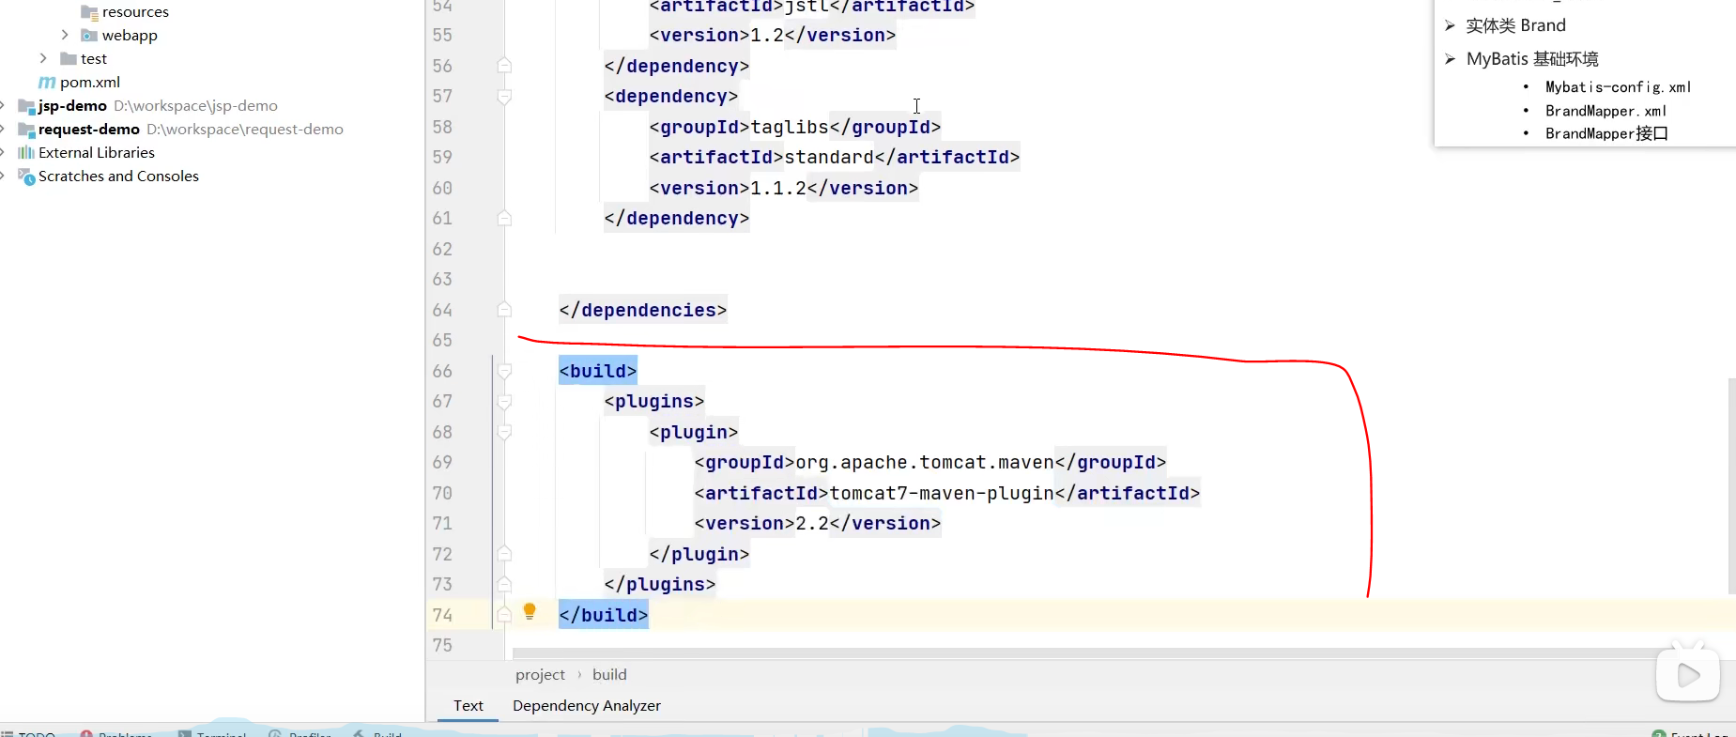This screenshot has width=1736, height=737.
Task: Collapse the plugin fold marker on line 68
Action: [x=504, y=432]
